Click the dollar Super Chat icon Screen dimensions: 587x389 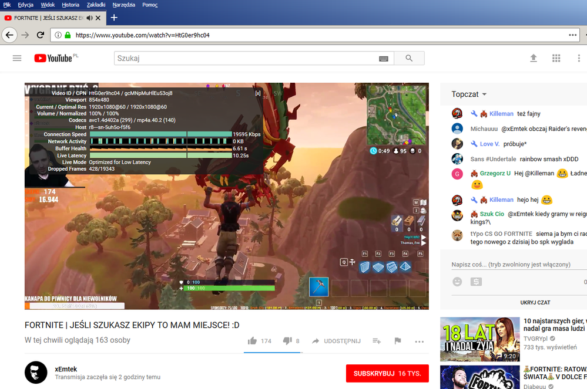(476, 282)
